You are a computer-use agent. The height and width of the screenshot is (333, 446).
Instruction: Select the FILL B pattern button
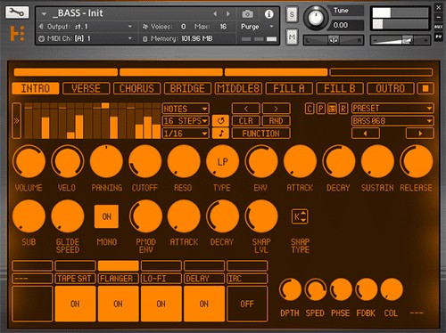[x=340, y=88]
